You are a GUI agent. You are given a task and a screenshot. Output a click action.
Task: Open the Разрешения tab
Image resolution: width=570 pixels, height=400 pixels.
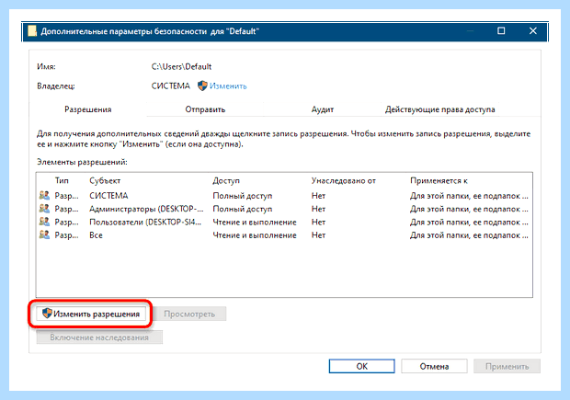[88, 109]
